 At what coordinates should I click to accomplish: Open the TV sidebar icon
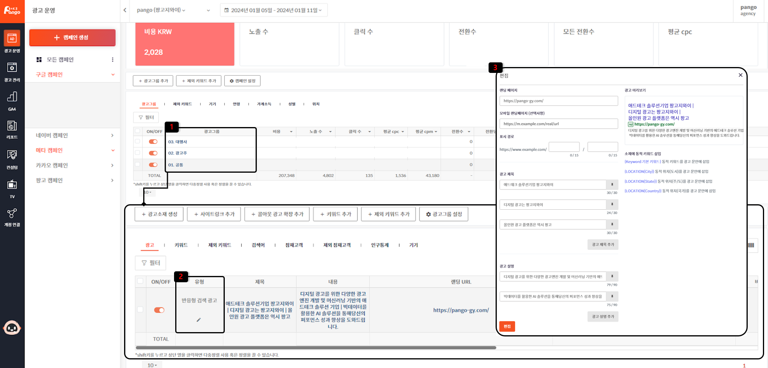(12, 184)
